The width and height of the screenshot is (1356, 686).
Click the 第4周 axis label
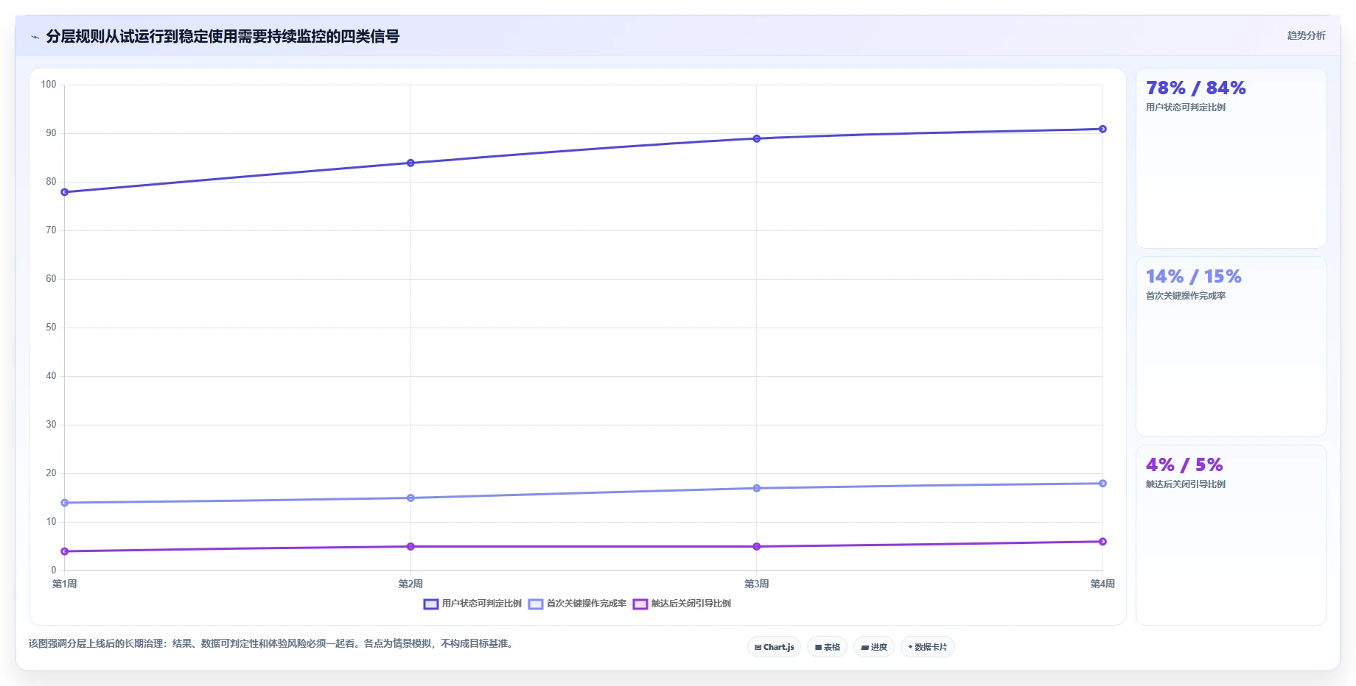[x=1102, y=584]
